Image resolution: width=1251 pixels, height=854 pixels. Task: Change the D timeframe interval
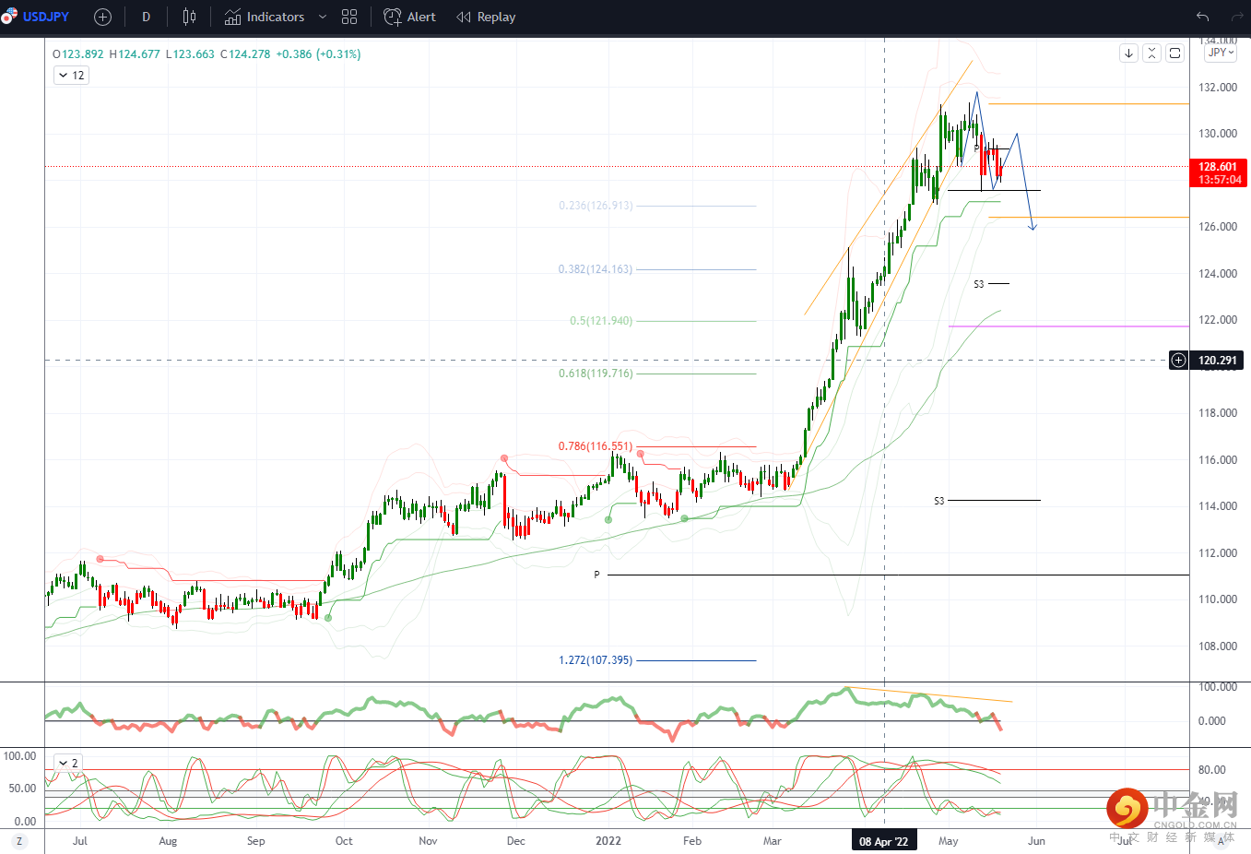146,17
